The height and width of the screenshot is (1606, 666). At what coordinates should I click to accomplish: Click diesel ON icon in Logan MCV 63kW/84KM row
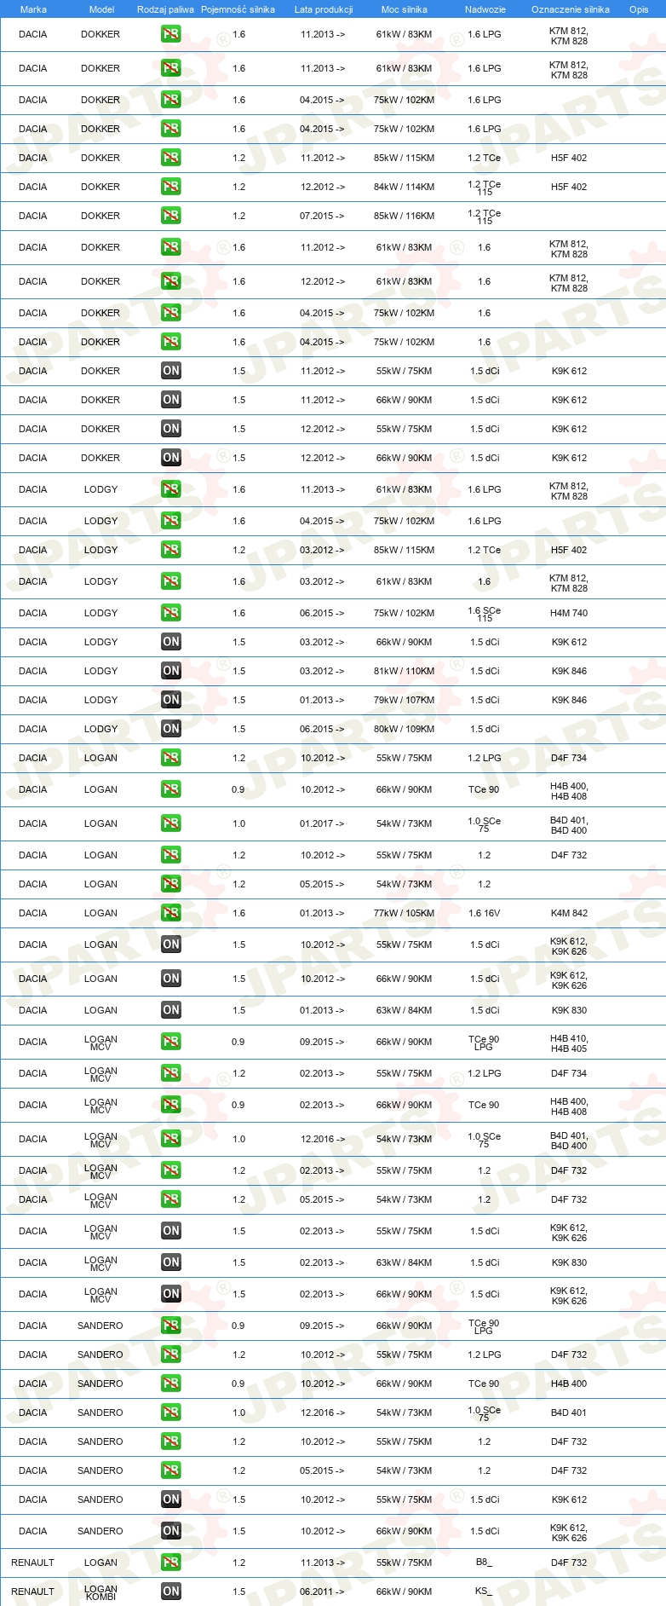tap(171, 1262)
